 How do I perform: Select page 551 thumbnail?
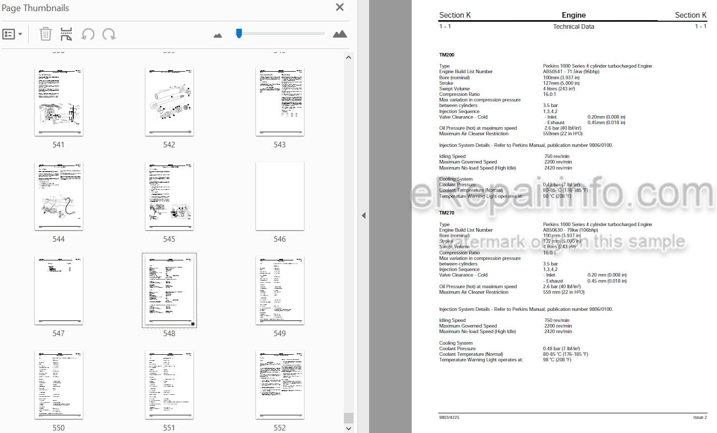click(x=169, y=385)
